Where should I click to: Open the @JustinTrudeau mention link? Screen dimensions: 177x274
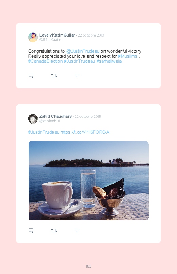click(83, 51)
